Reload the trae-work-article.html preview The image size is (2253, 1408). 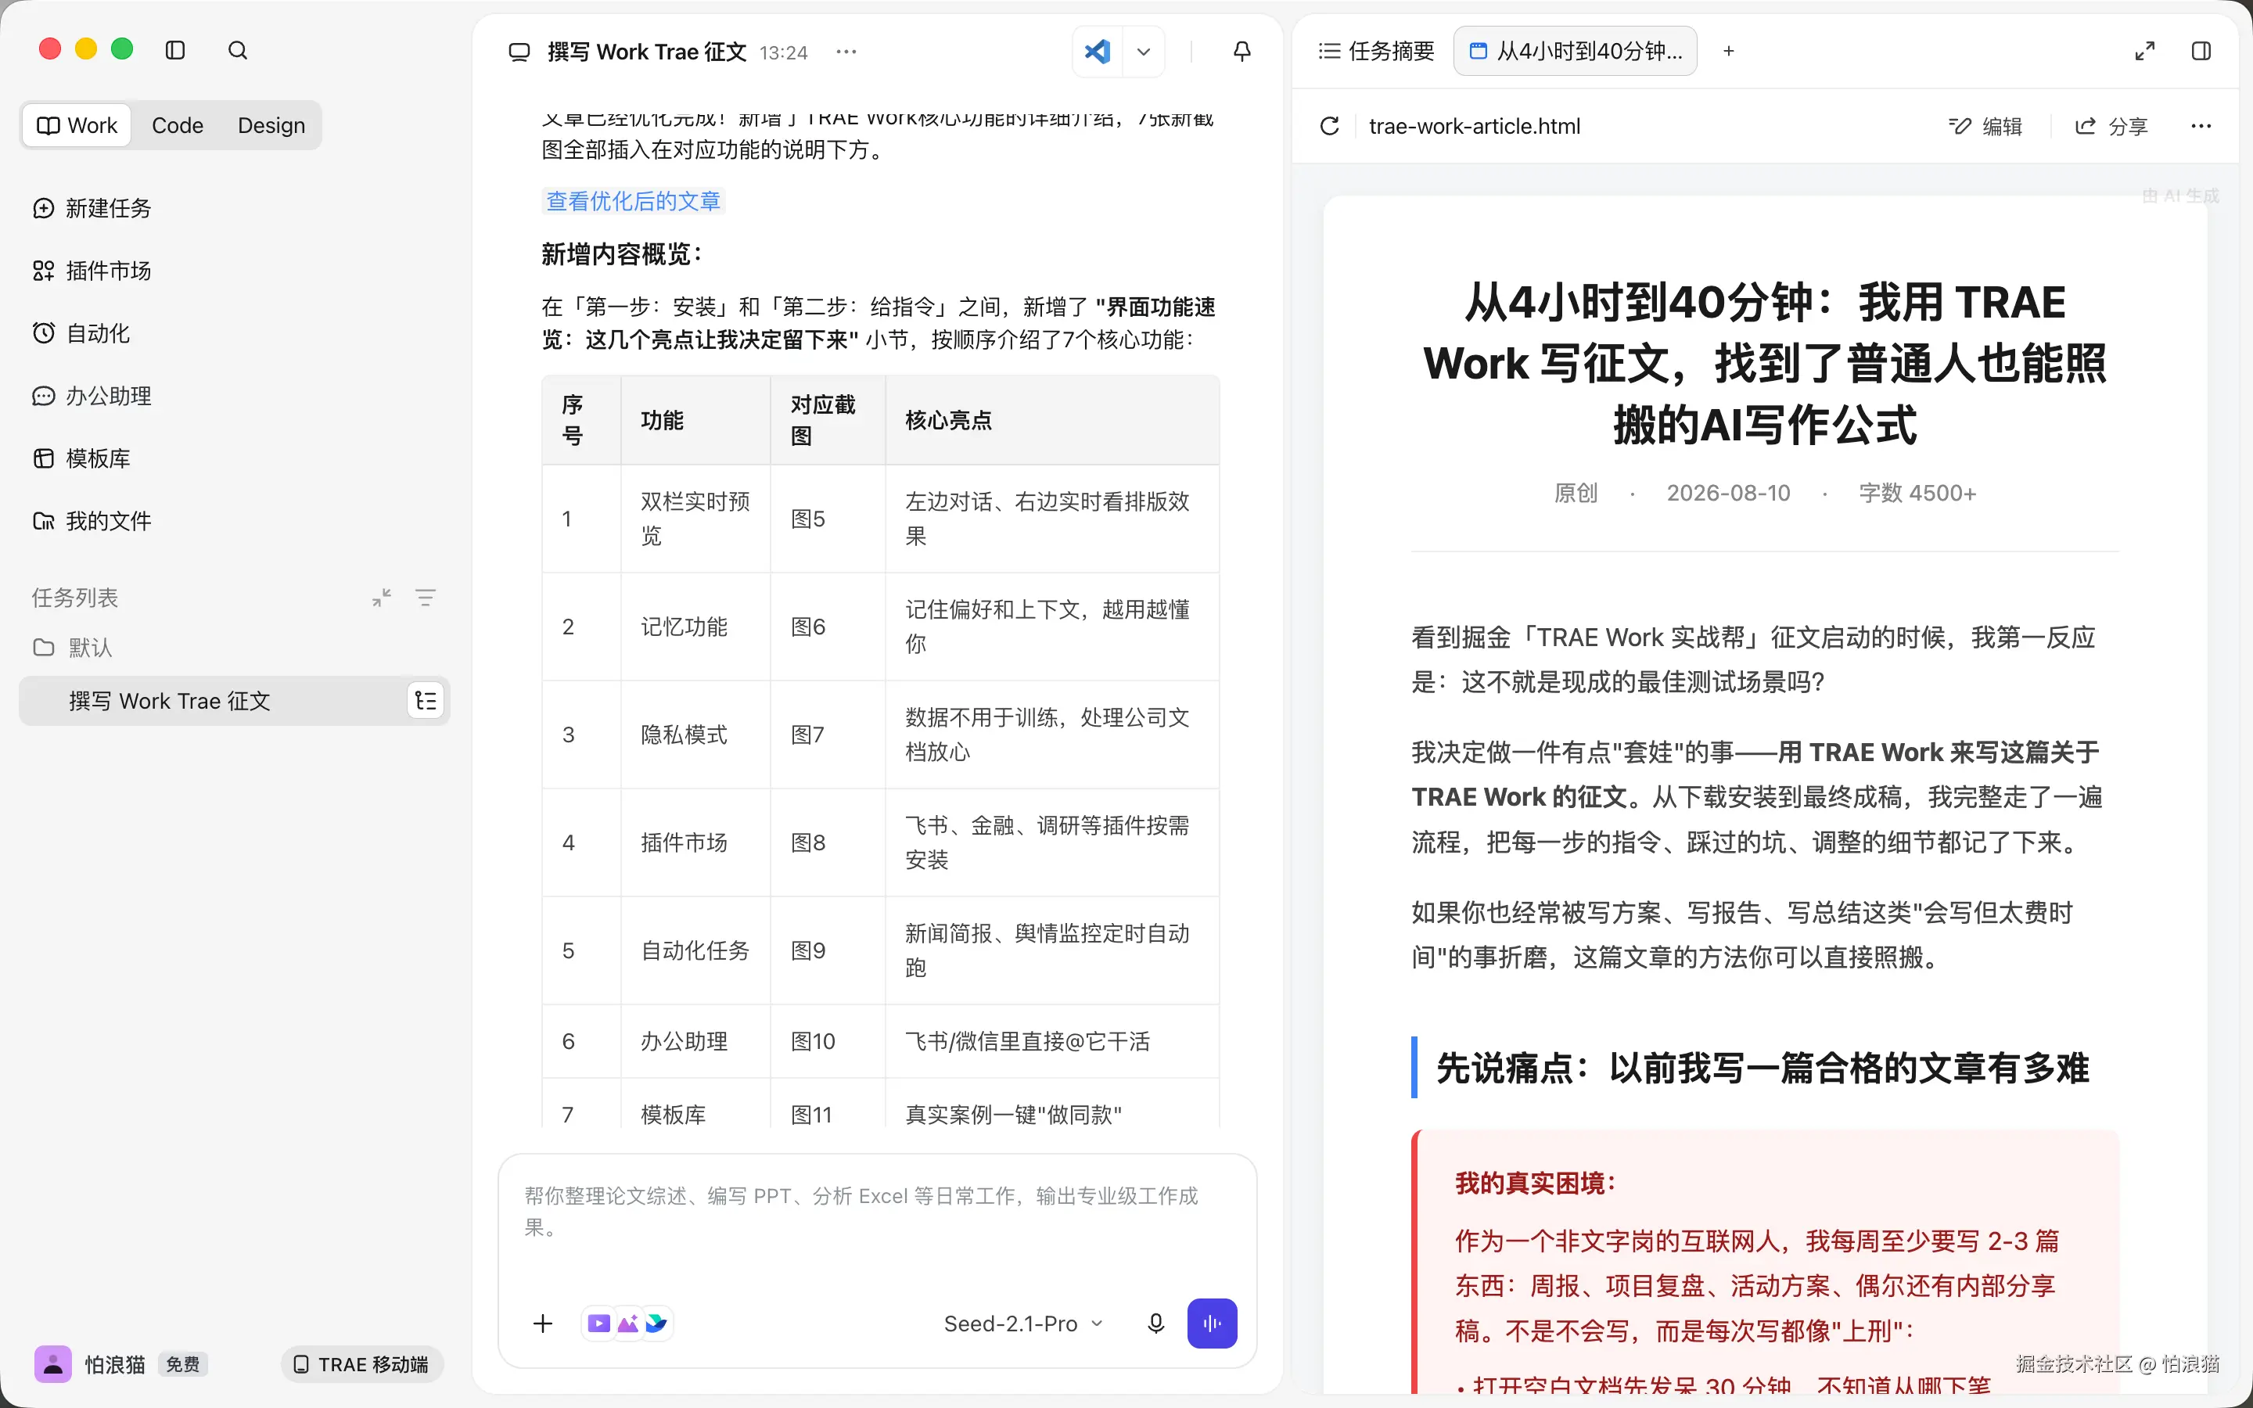click(x=1329, y=126)
